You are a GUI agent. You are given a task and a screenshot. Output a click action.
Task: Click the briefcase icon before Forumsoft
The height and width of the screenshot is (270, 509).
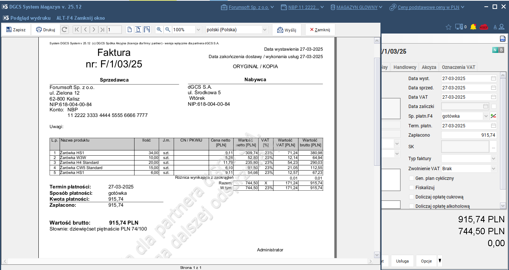point(224,7)
